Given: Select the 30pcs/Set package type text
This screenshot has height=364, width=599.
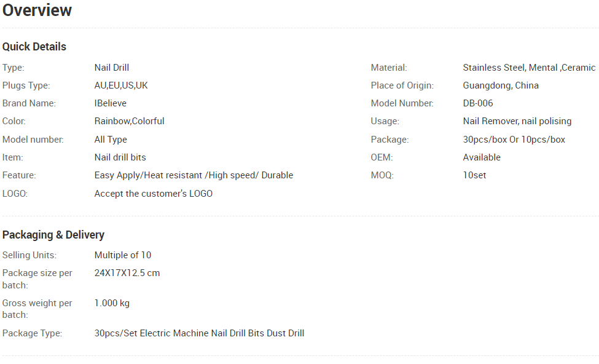Looking at the screenshot, I should (x=199, y=333).
